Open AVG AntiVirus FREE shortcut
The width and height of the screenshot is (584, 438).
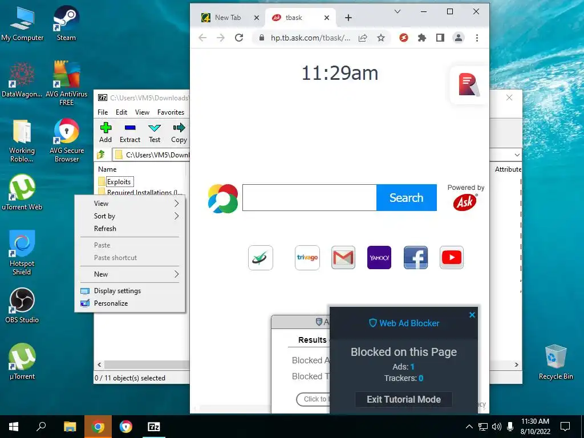(x=66, y=83)
